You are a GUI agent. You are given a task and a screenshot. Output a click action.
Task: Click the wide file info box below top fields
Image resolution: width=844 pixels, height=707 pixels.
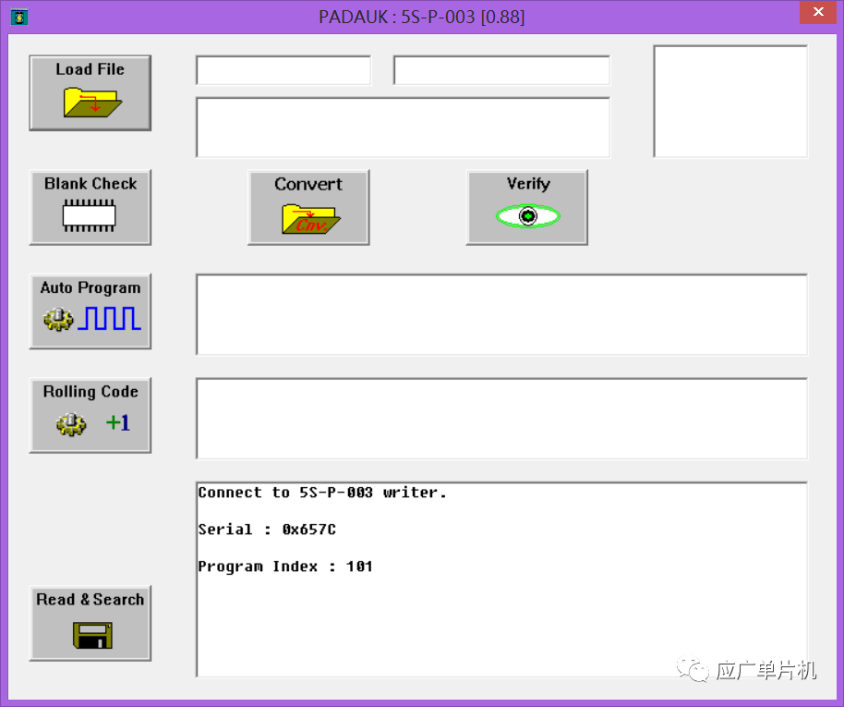pos(404,128)
